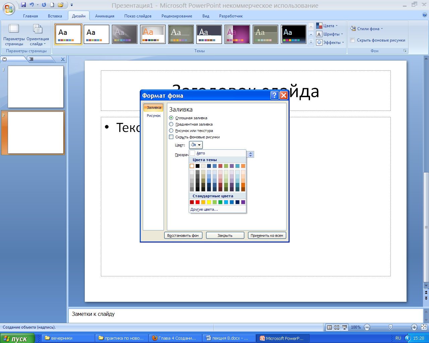Open the Вставка ribbon tab
Screen dimensions: 429x343
pyautogui.click(x=55, y=16)
